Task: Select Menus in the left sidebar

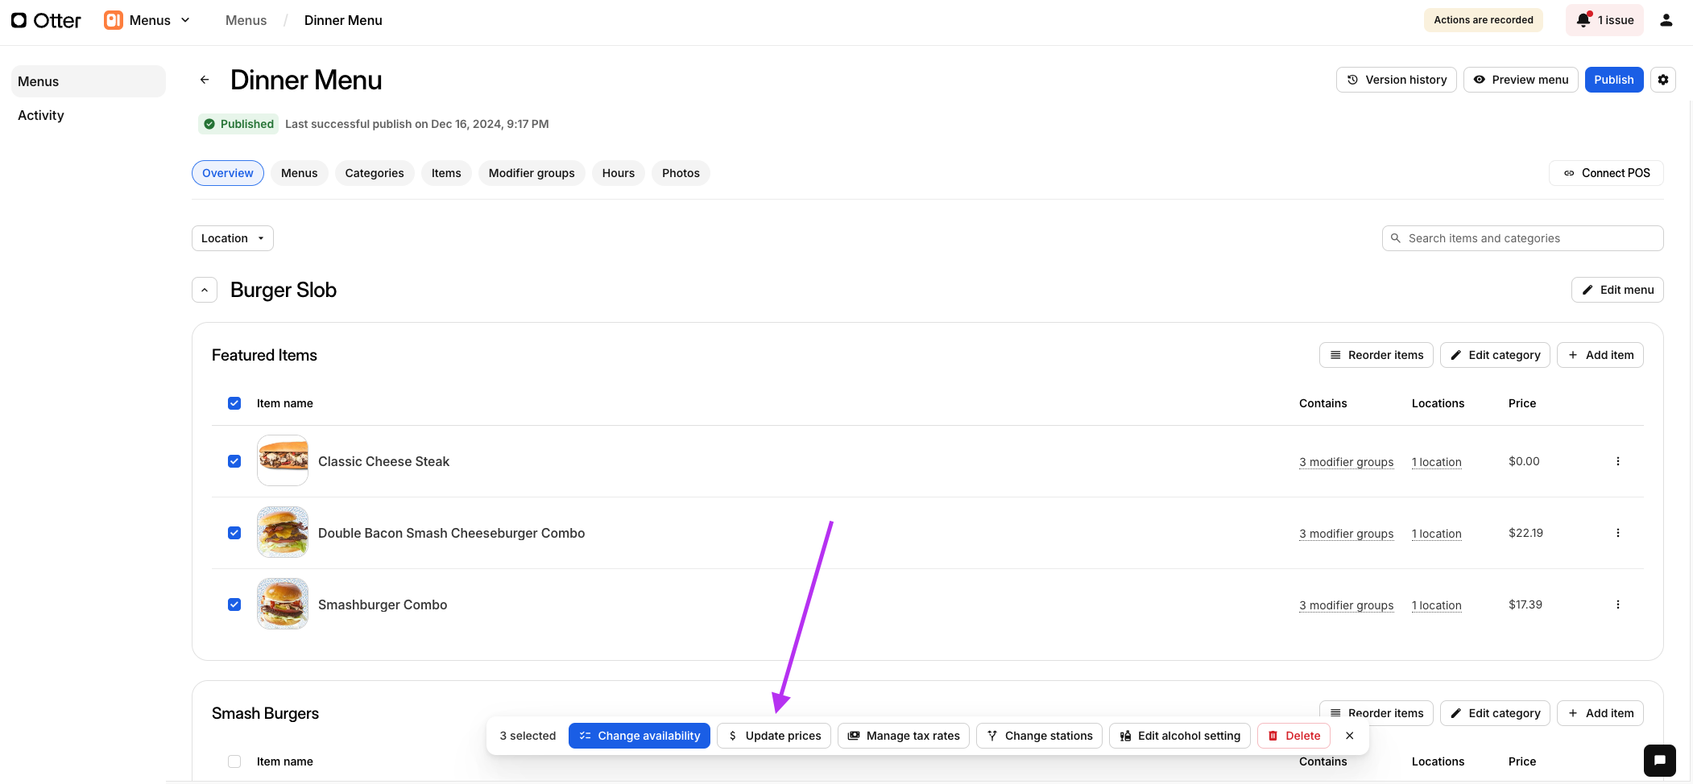Action: pos(89,81)
